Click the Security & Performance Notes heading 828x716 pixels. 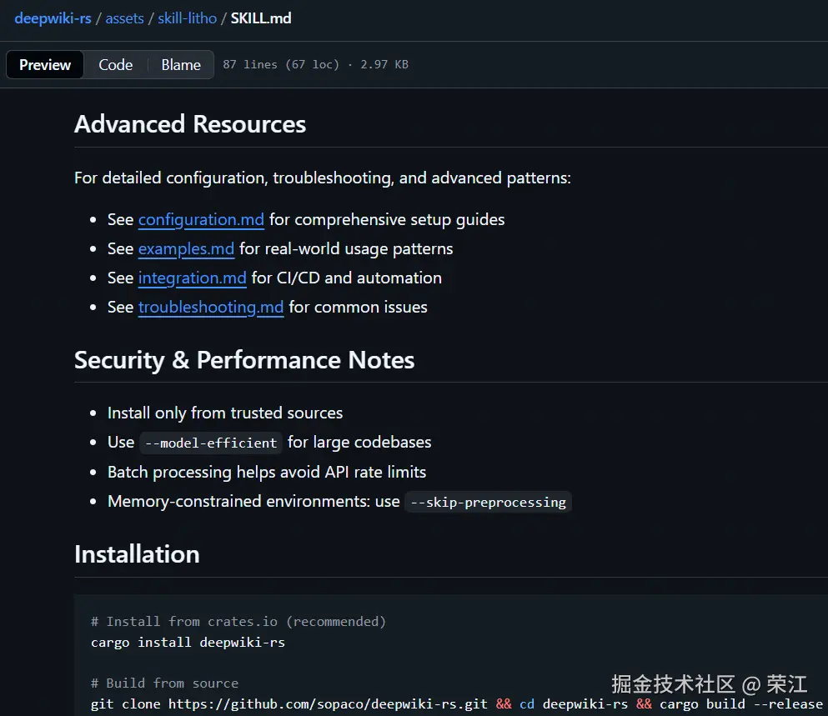click(244, 360)
